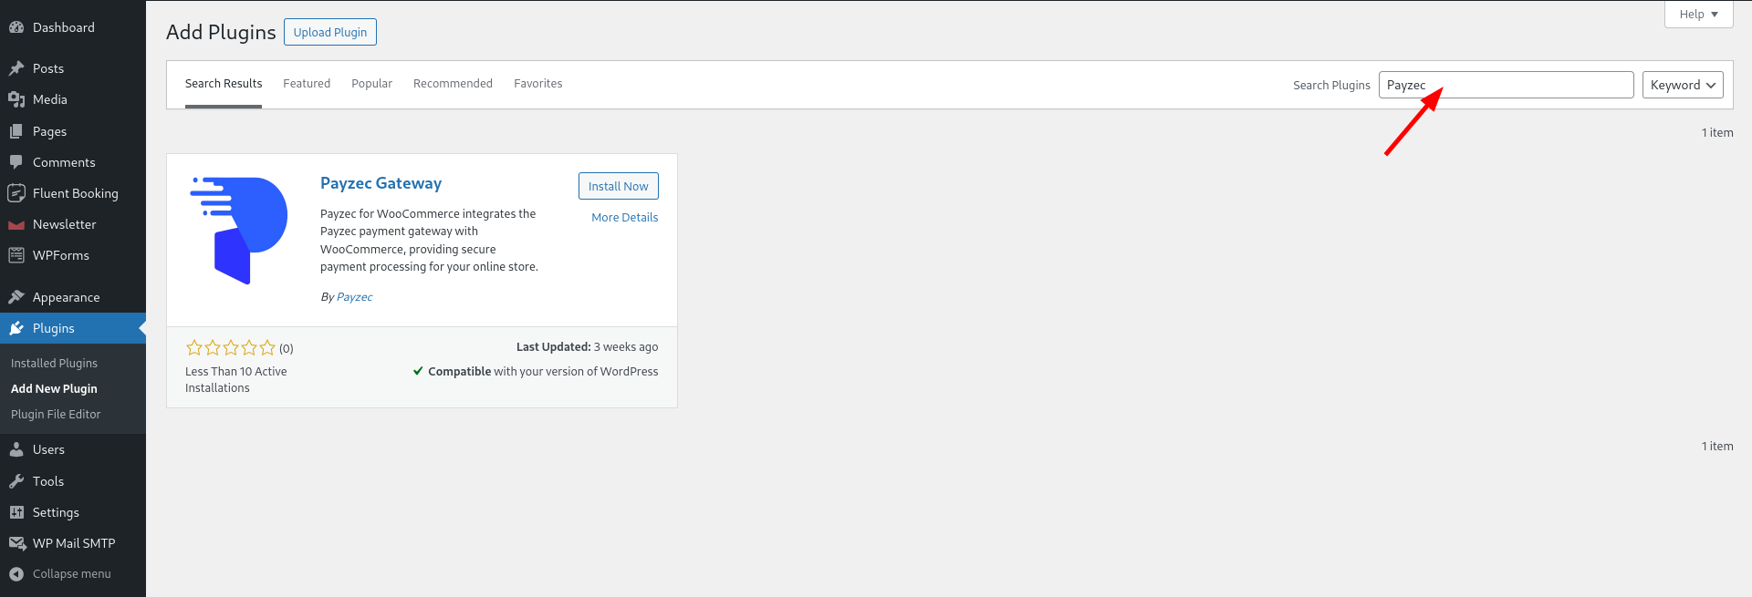Open the Settings menu label
The height and width of the screenshot is (597, 1752).
(x=56, y=512)
